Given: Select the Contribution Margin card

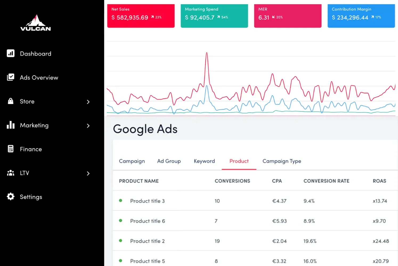Looking at the screenshot, I should tap(361, 16).
